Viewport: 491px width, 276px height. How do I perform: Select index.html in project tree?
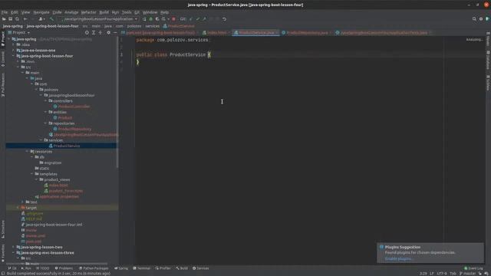tap(58, 186)
